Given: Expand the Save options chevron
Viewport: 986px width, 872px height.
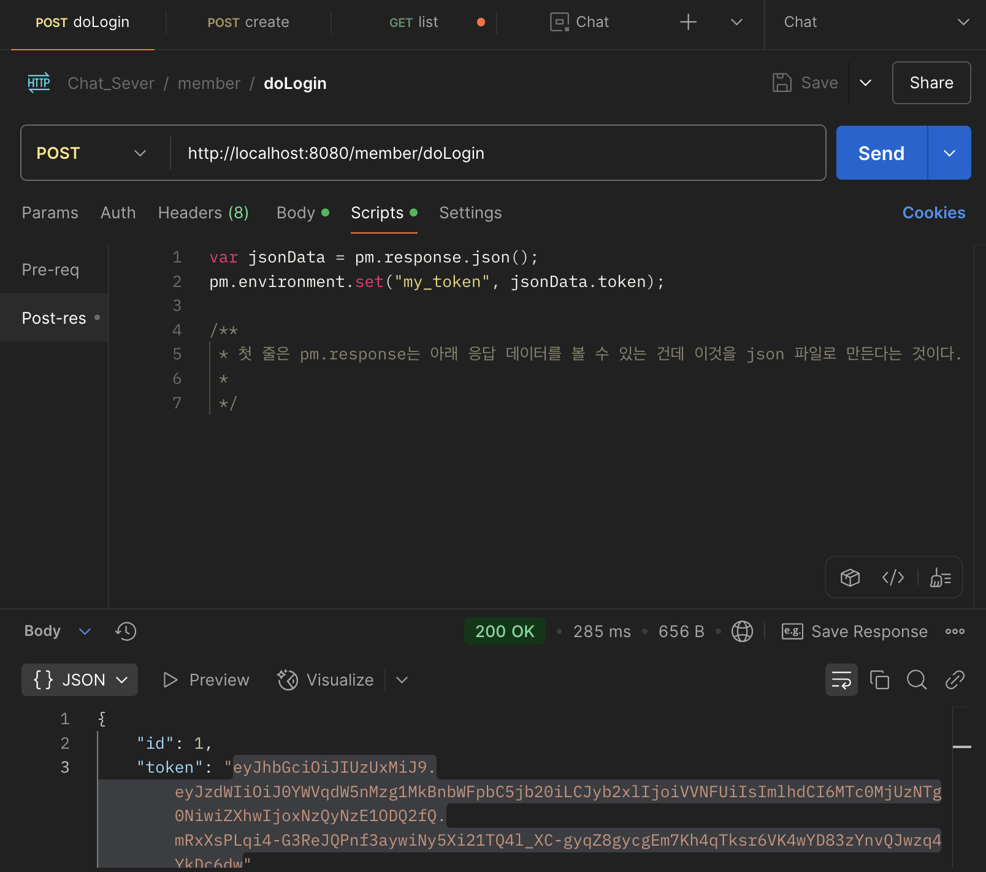Looking at the screenshot, I should click(x=865, y=83).
